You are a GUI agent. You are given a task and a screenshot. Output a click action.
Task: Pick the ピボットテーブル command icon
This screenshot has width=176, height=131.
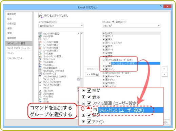(40, 74)
